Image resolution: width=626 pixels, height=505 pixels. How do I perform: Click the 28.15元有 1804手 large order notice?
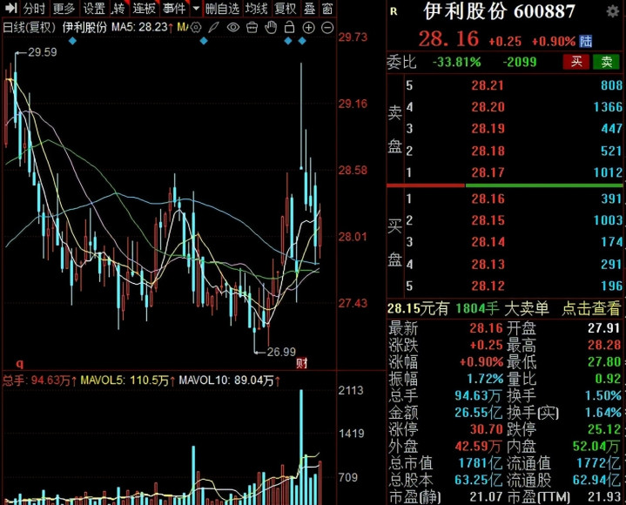tap(468, 308)
